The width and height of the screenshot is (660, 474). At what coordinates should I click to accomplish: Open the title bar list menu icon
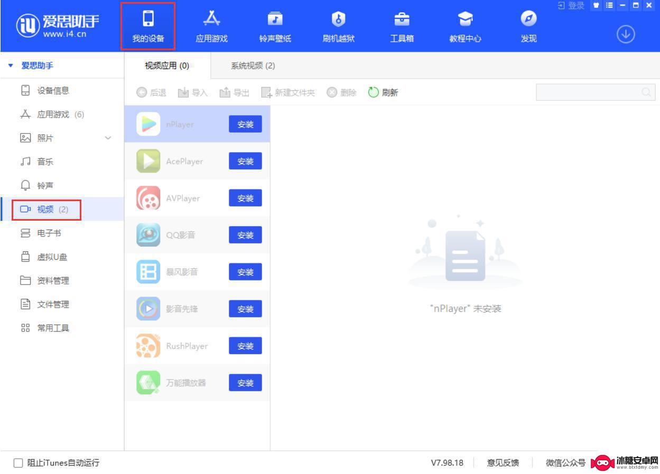pyautogui.click(x=610, y=5)
